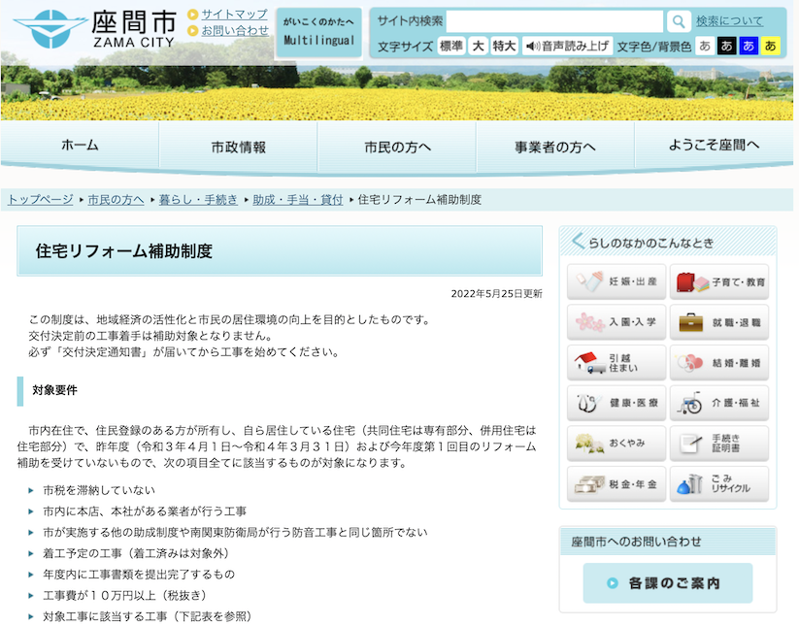Click the 2022年5月25日更新 date text

tap(496, 293)
